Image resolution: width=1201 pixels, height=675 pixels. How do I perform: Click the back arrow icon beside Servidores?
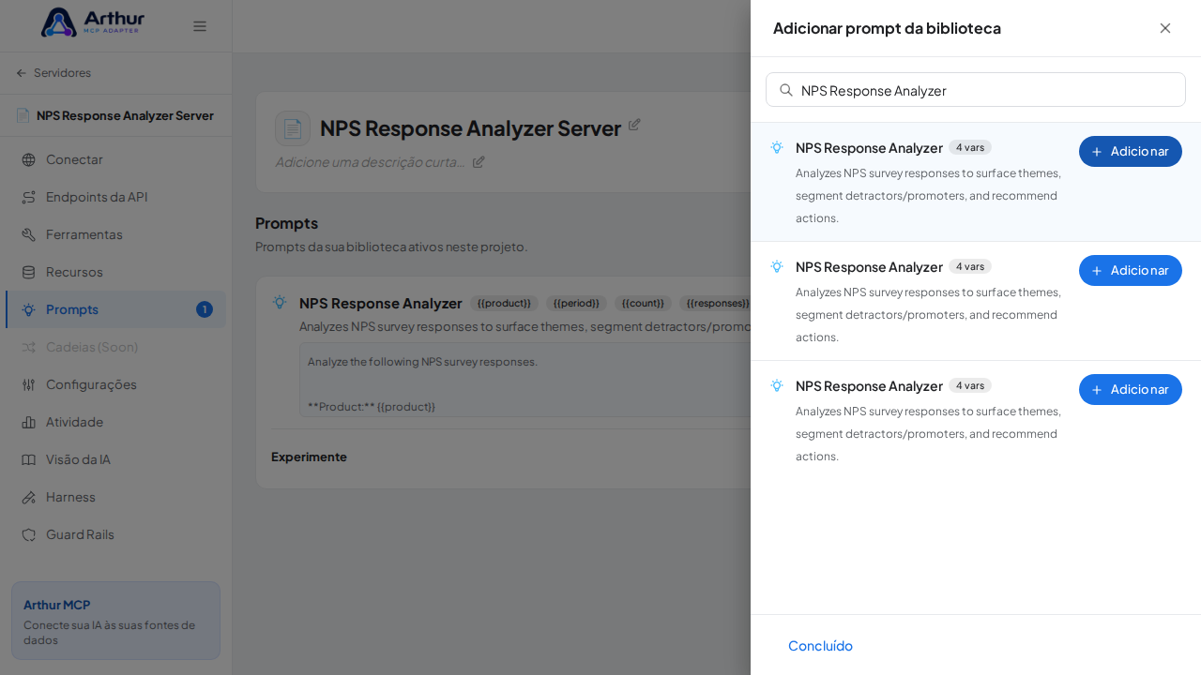(22, 73)
